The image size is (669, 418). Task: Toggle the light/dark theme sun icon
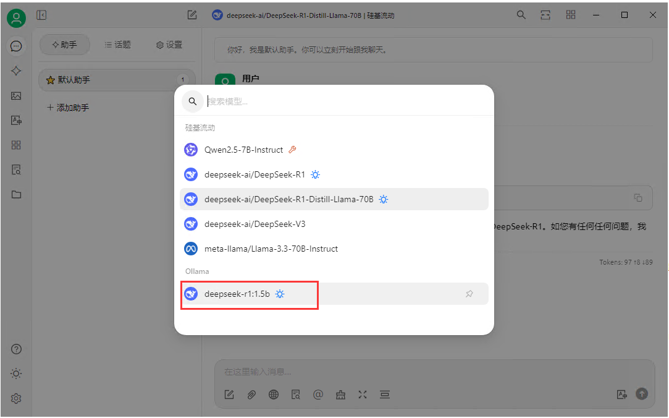point(16,373)
